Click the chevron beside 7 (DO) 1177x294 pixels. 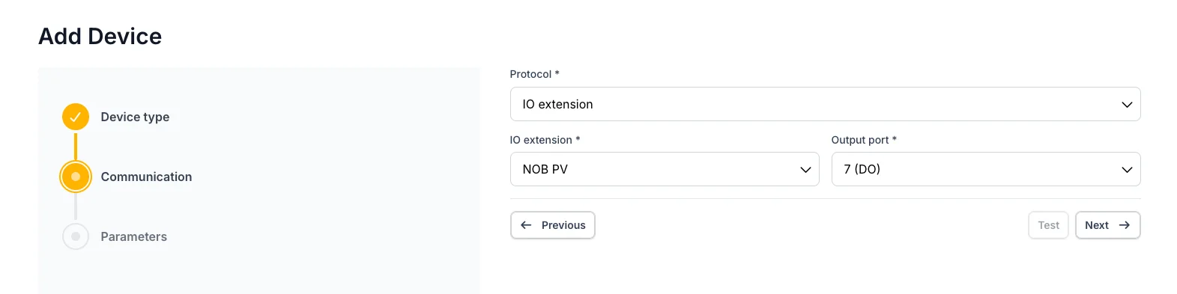[x=1127, y=170]
